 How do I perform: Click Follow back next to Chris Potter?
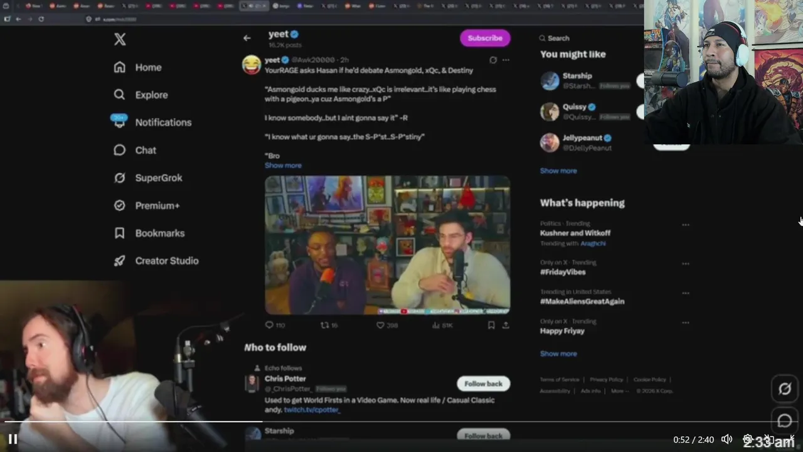tap(483, 384)
